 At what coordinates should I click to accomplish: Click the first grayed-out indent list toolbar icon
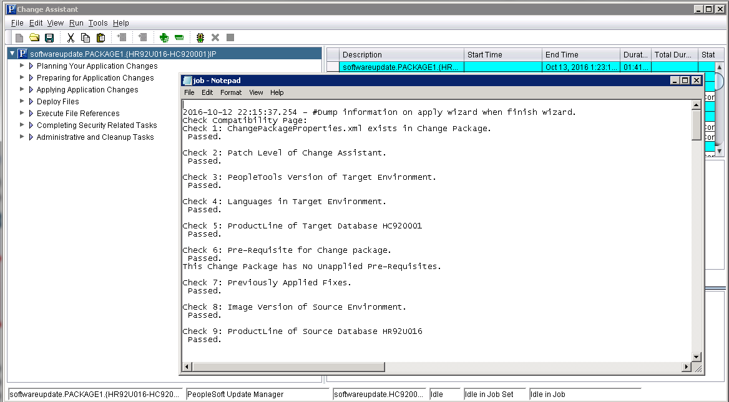click(x=122, y=37)
